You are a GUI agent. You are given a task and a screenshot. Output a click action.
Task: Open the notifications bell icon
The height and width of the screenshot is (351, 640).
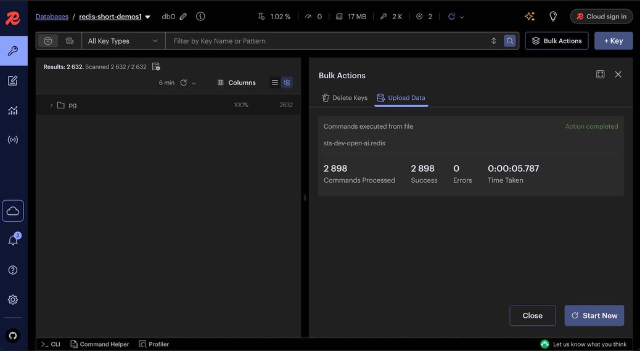[x=13, y=240]
